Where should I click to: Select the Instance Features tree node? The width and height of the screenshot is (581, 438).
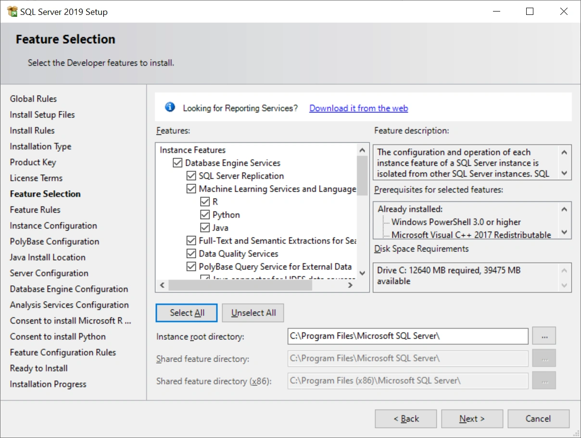point(192,150)
